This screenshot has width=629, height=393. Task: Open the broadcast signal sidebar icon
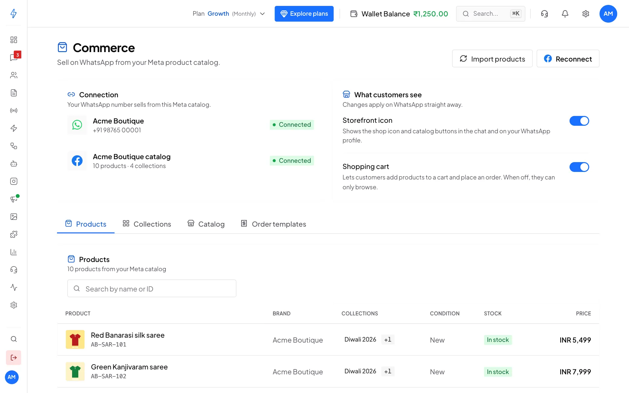pos(13,110)
